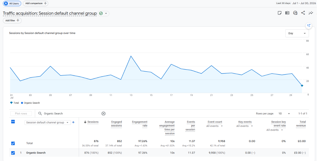Open the Insights icon in report toolbar

295,13
